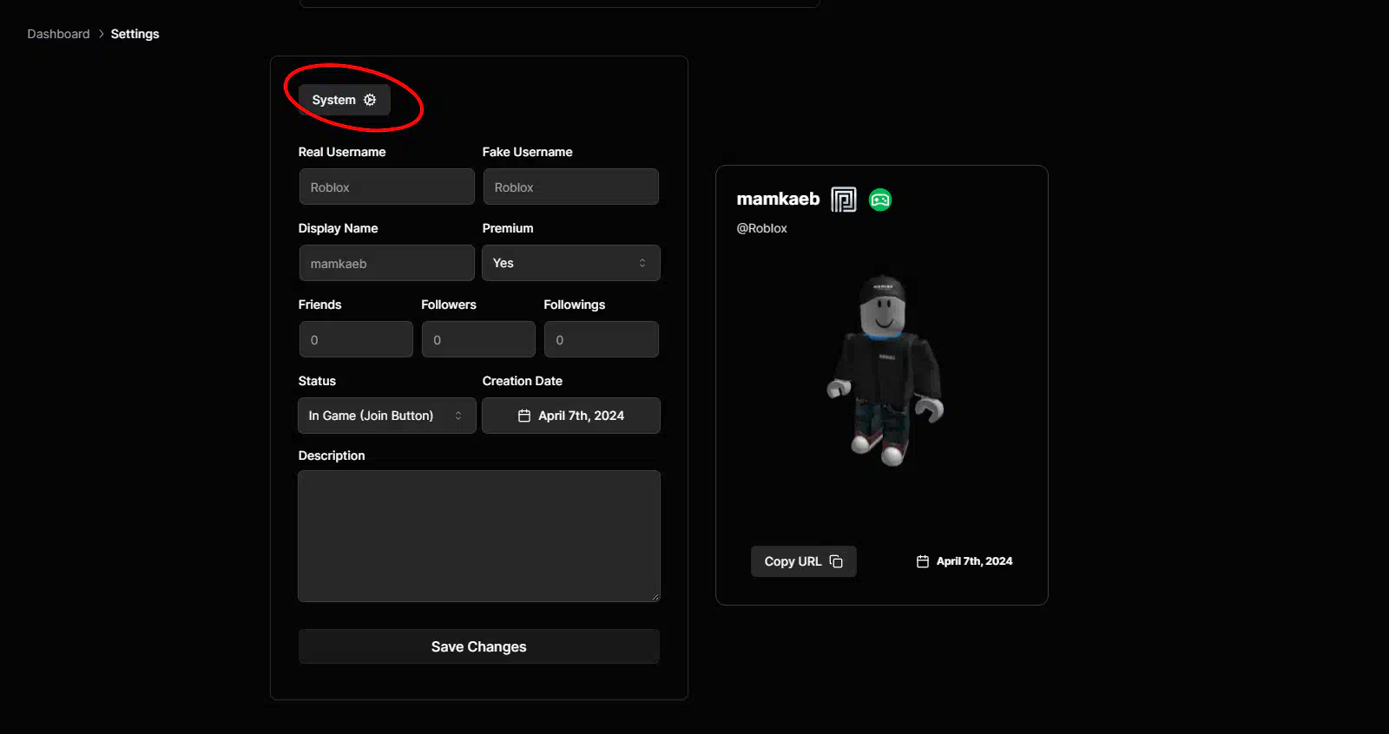
Task: Click the calendar icon in Creation Date button
Action: (524, 416)
